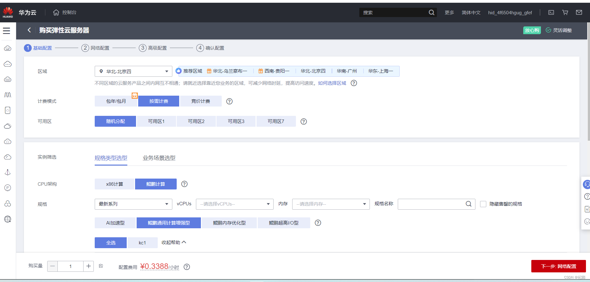Screen dimensions: 590x282
Task: Click the Huawei Cloud logo
Action: click(8, 12)
